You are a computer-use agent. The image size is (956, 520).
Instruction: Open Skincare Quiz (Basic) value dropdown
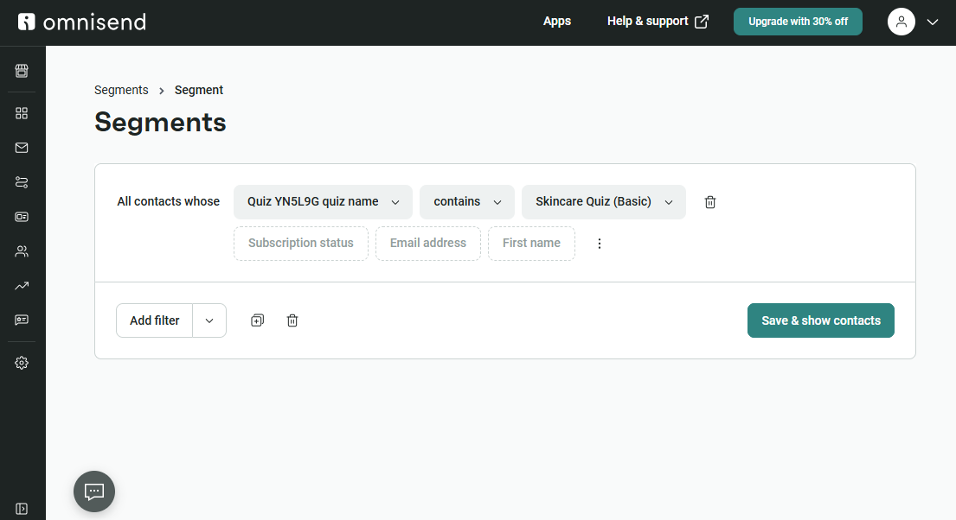pyautogui.click(x=604, y=202)
